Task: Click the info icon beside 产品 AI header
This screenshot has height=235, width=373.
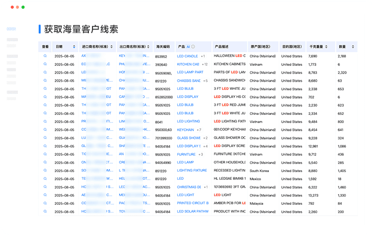Action: [193, 46]
